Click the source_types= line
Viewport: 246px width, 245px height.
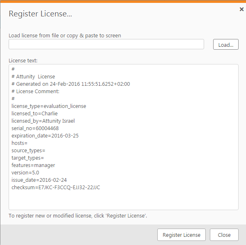[28, 151]
